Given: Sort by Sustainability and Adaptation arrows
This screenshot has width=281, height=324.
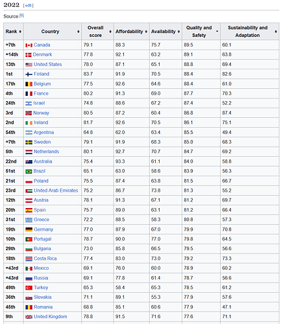Looking at the screenshot, I should tap(276, 32).
